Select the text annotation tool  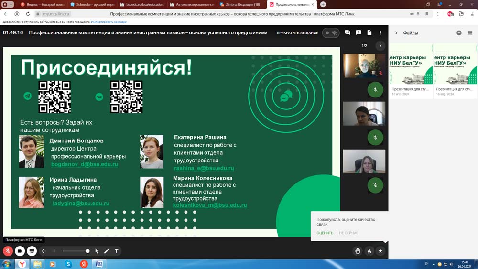coord(117,251)
